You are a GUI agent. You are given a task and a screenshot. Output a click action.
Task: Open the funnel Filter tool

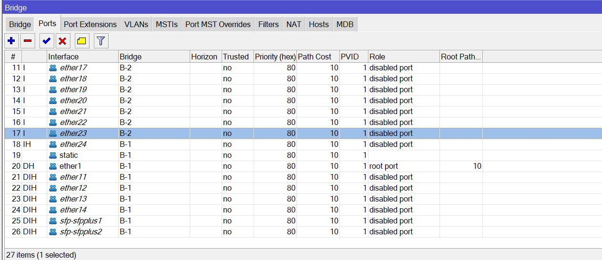point(101,41)
